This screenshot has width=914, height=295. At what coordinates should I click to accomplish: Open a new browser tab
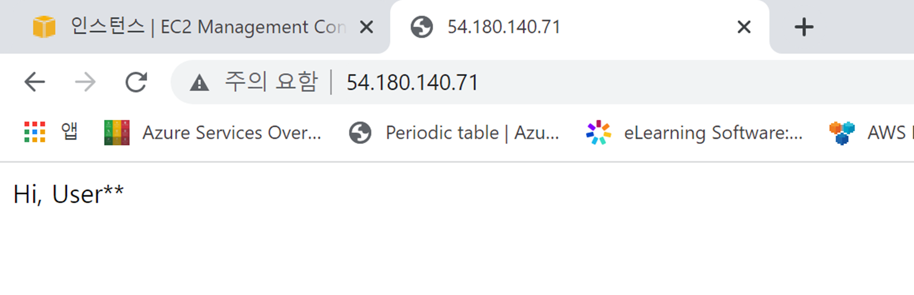click(803, 27)
